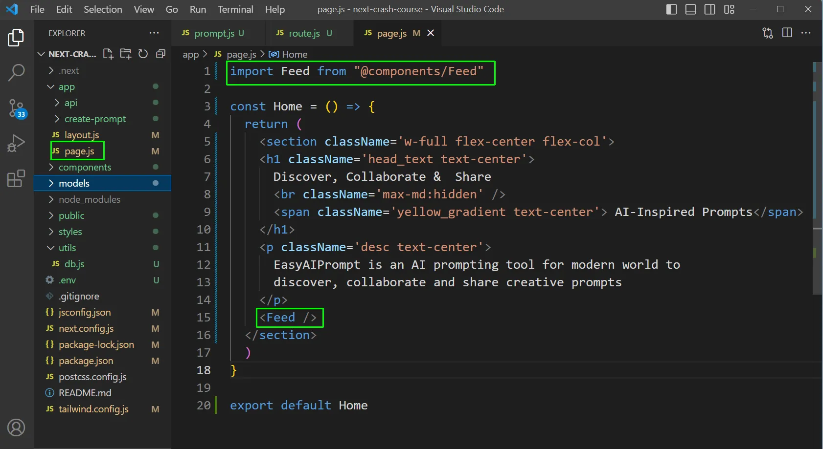Collapse the app folder

tap(103, 86)
